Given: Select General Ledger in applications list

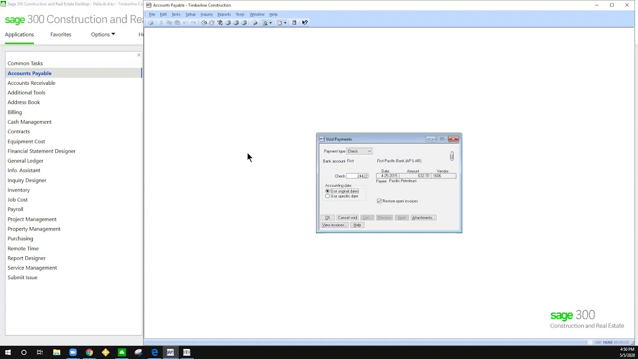Looking at the screenshot, I should [25, 161].
